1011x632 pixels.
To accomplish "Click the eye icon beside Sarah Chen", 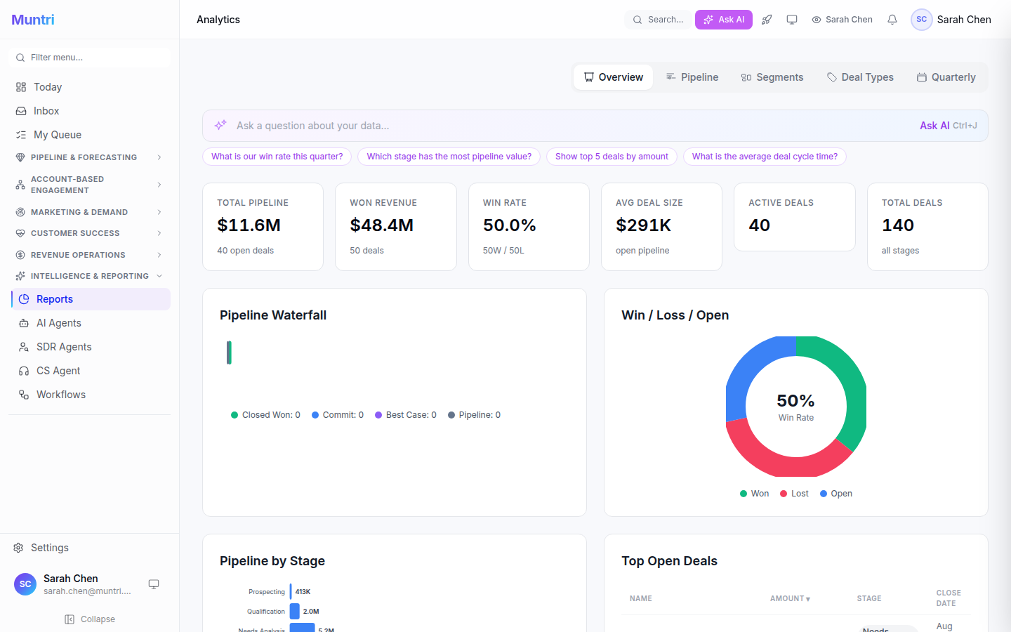I will (817, 19).
